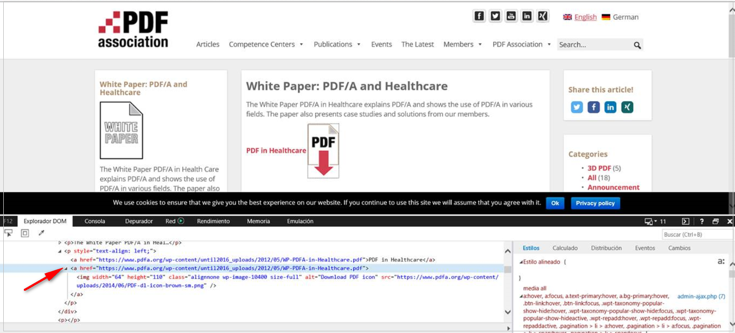Collapse the highlighted anchor element node
Screen dimensions: 735x333
point(66,268)
